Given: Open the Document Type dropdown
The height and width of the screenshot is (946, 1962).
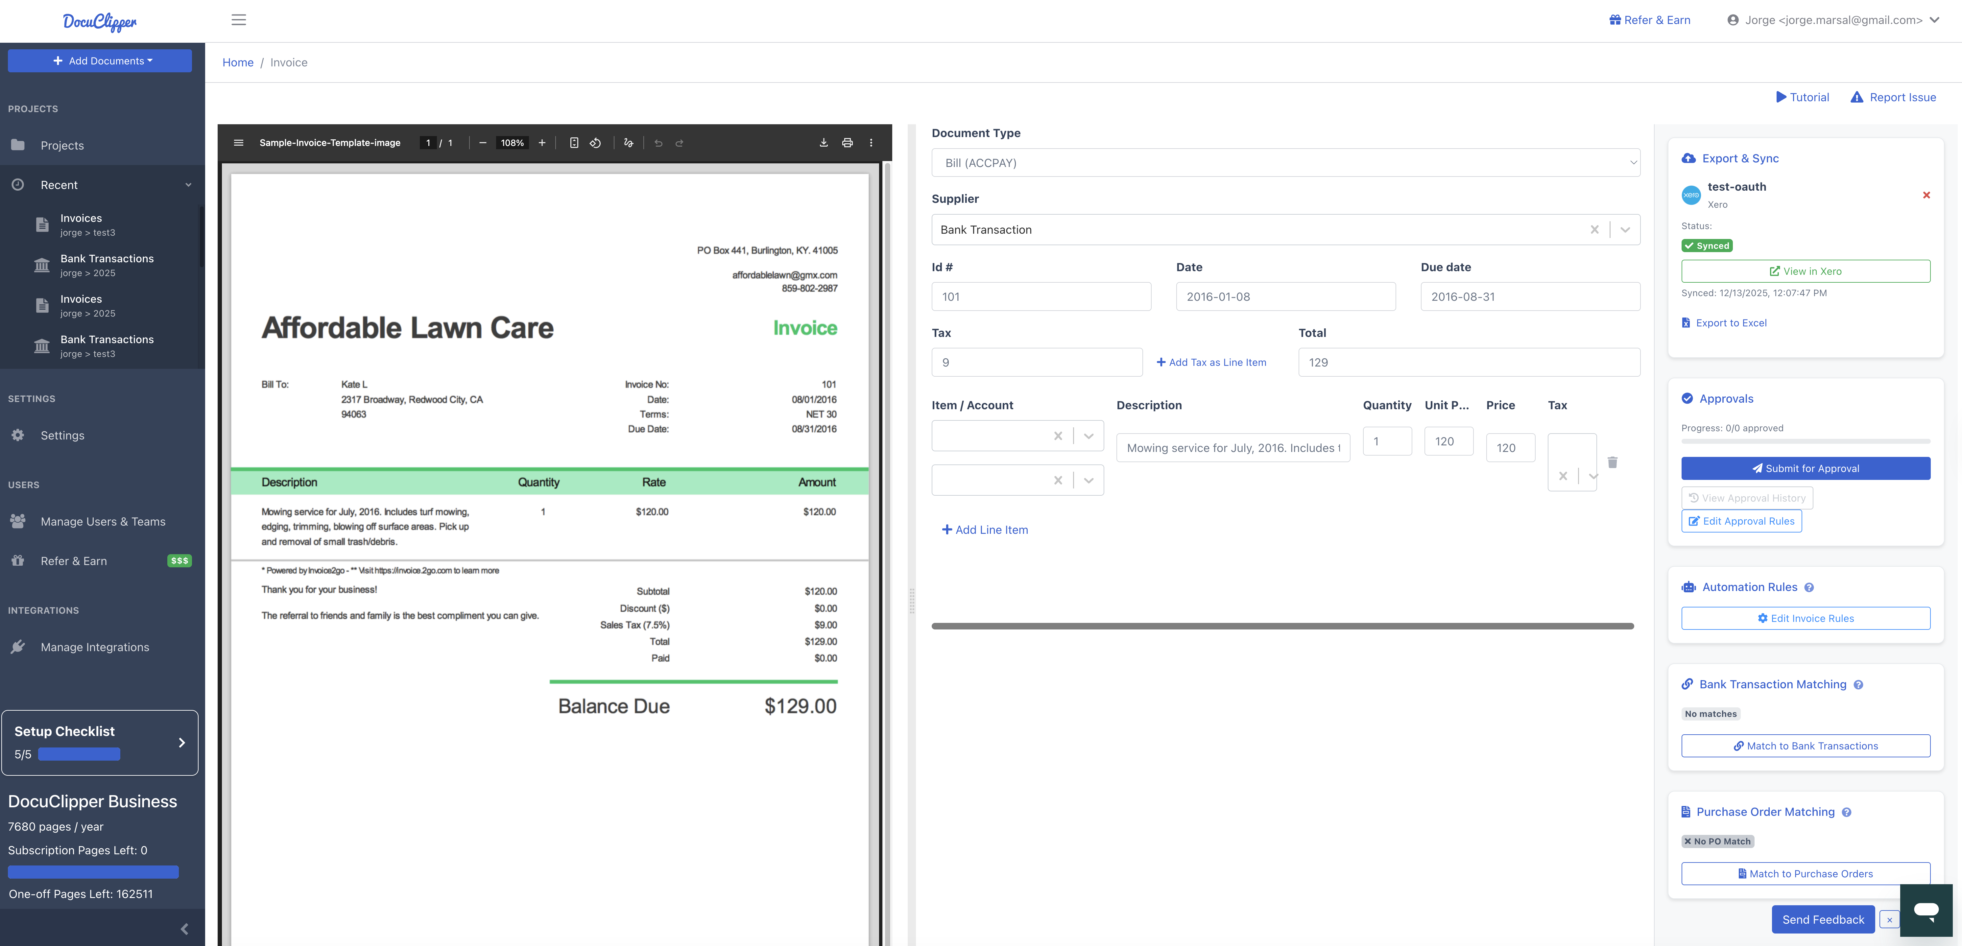Looking at the screenshot, I should pyautogui.click(x=1286, y=163).
